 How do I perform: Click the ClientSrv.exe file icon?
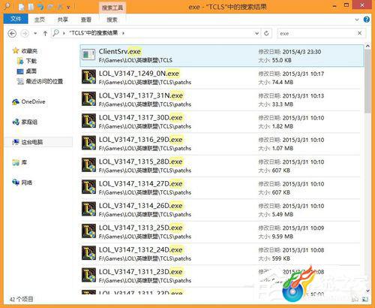point(88,55)
